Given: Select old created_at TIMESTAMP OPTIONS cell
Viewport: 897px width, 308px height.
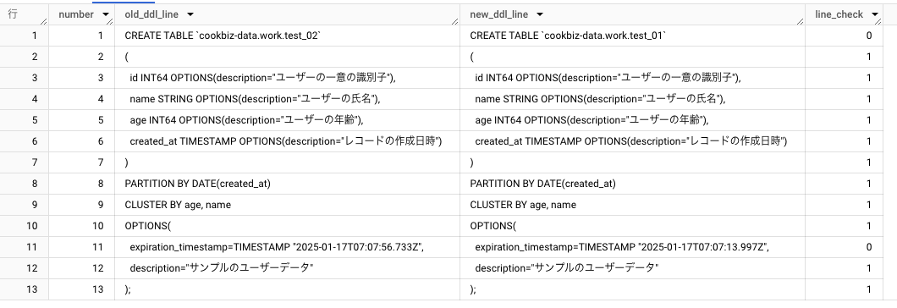Looking at the screenshot, I should click(287, 141).
